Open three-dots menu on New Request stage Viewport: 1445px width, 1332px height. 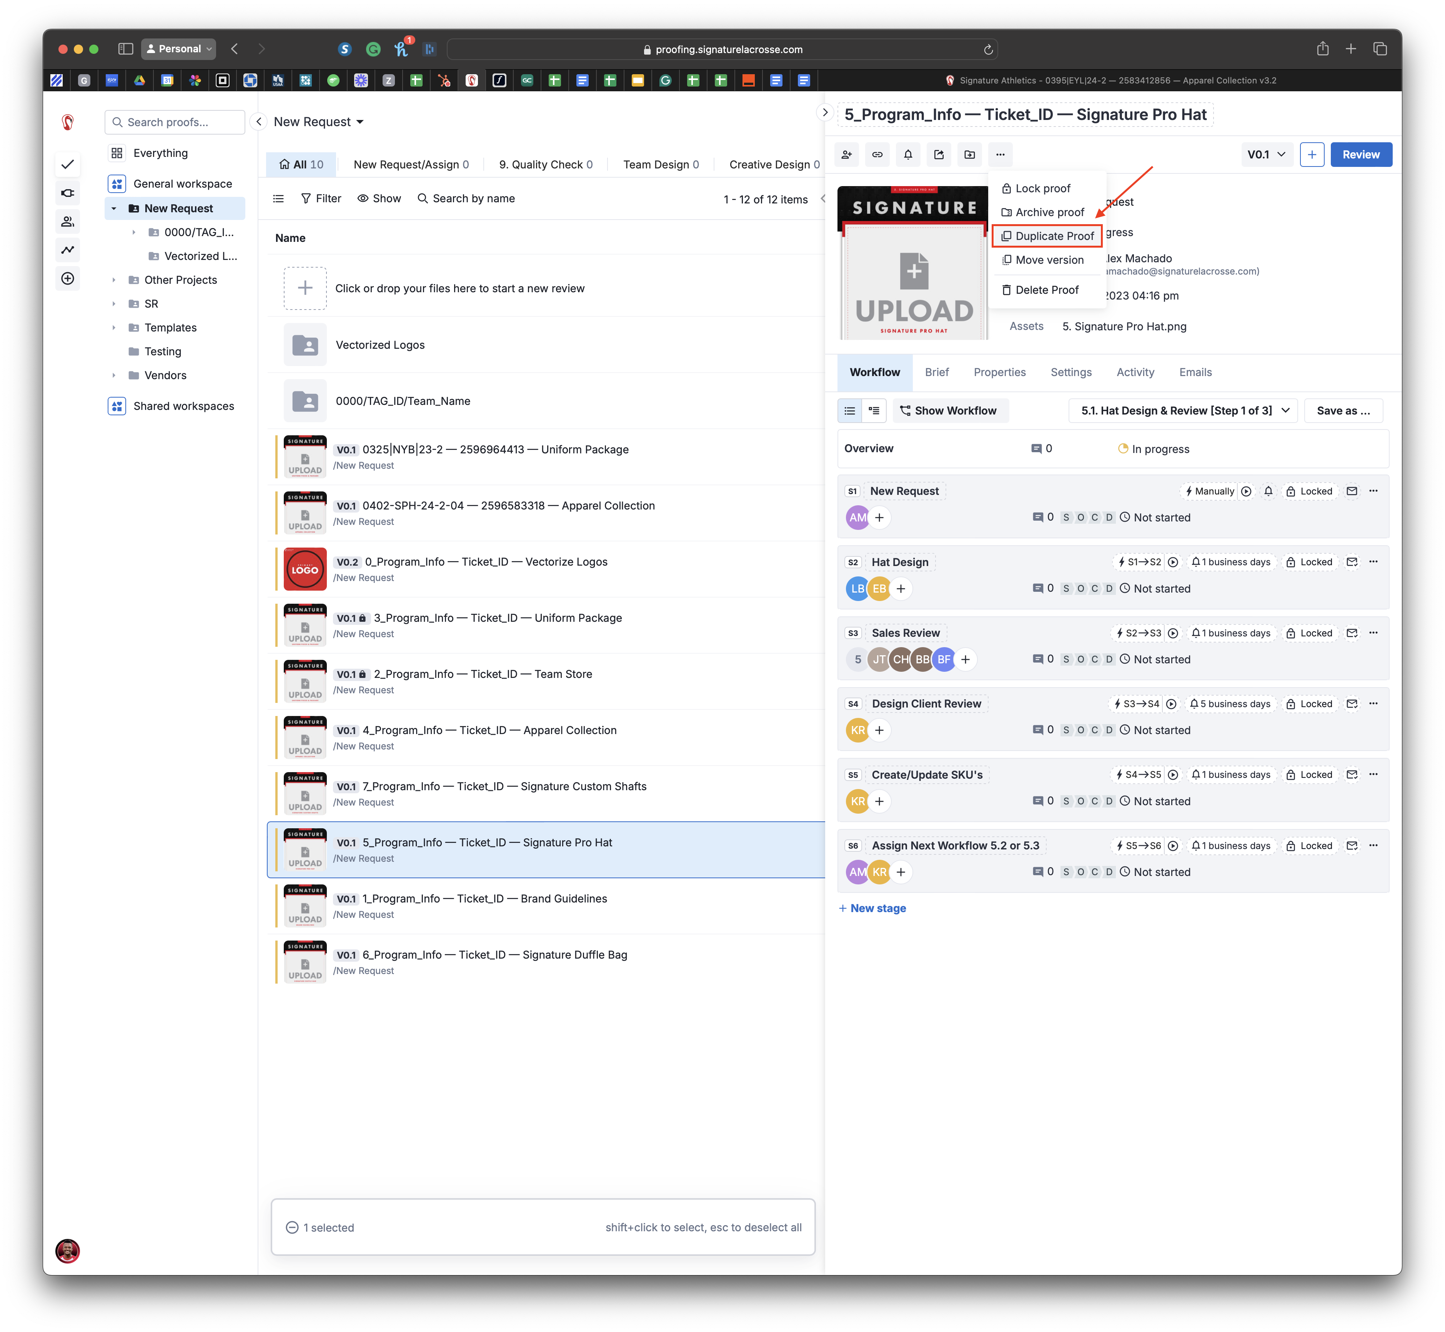[1373, 491]
